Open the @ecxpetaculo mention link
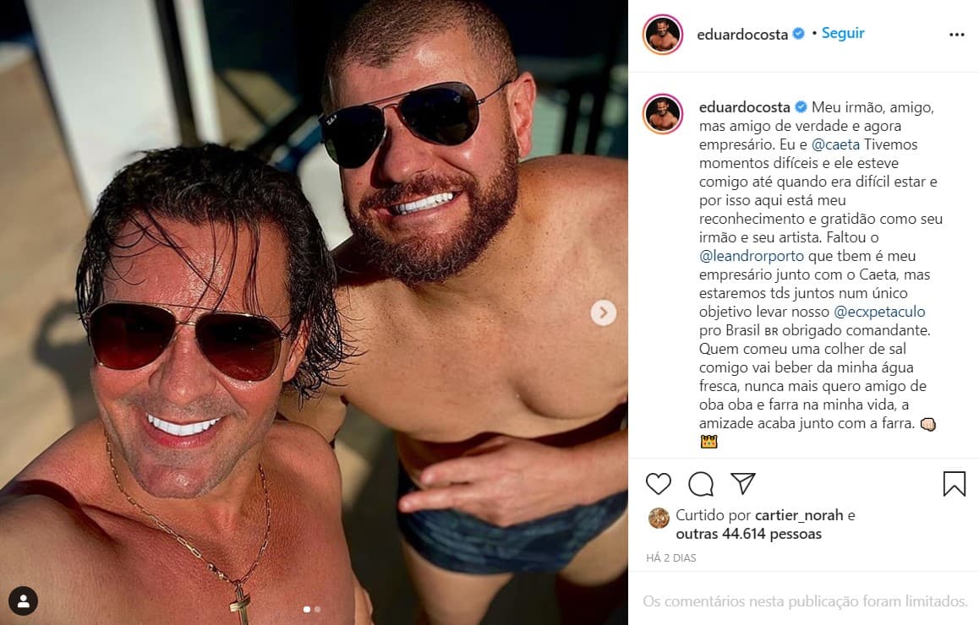This screenshot has width=979, height=625. pyautogui.click(x=880, y=312)
